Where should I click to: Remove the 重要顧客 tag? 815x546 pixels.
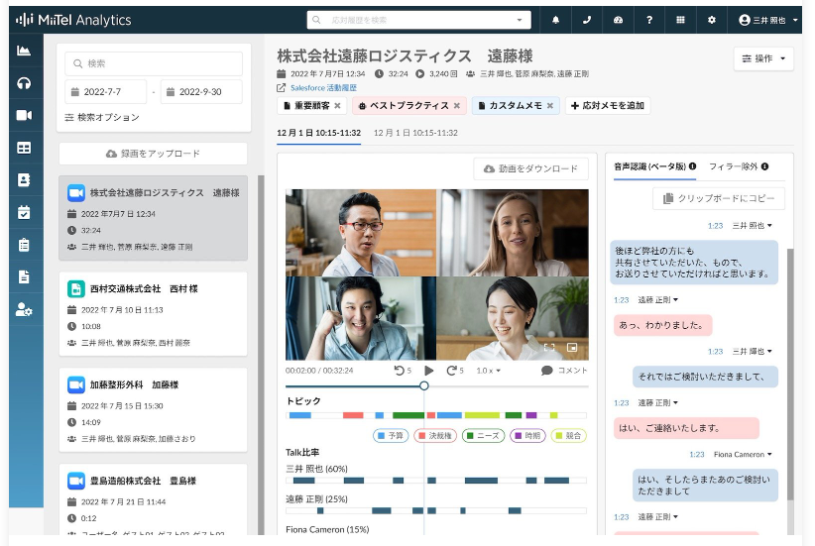(337, 105)
